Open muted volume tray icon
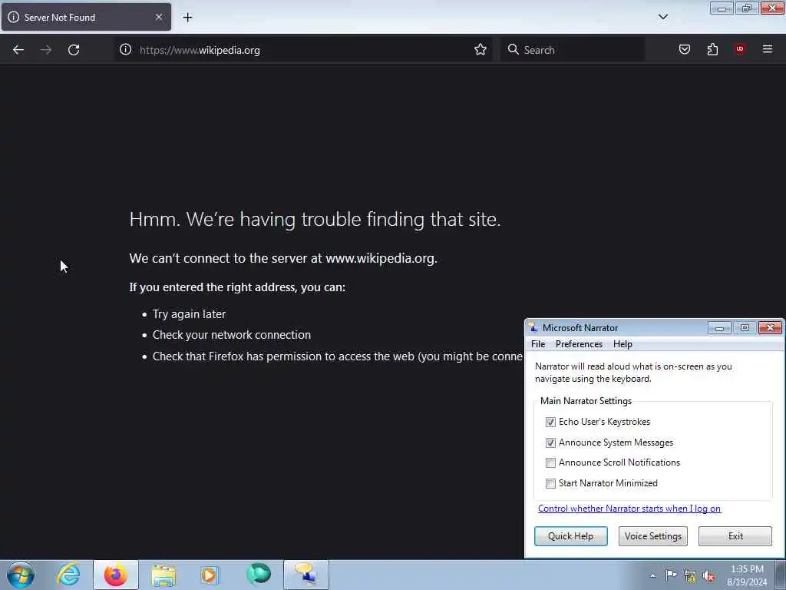Screen dimensions: 786x590 pyautogui.click(x=708, y=576)
